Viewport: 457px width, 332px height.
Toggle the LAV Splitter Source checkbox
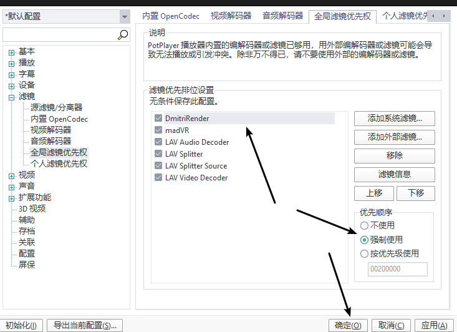[x=158, y=166]
